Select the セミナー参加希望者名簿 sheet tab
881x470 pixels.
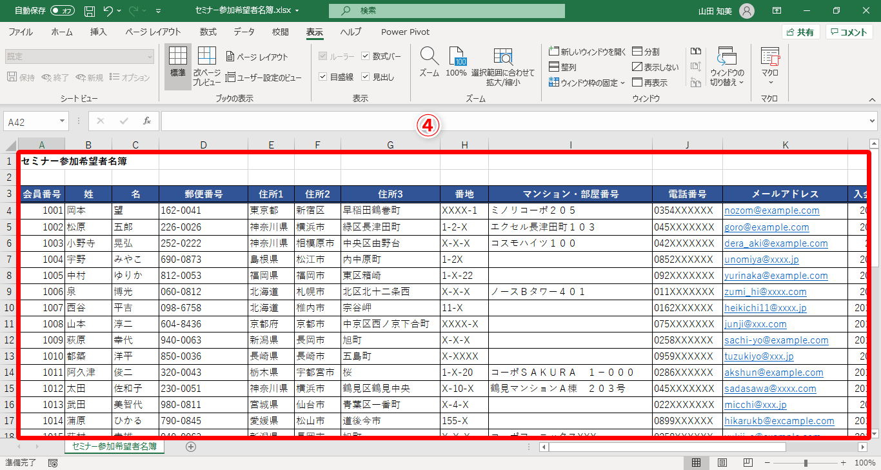(115, 446)
